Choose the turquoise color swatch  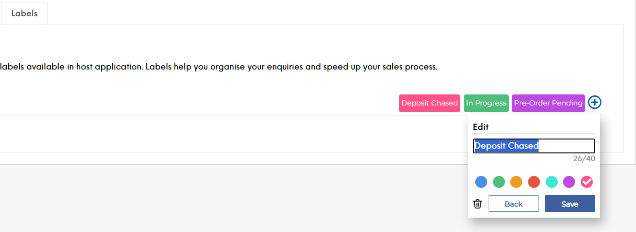point(552,182)
